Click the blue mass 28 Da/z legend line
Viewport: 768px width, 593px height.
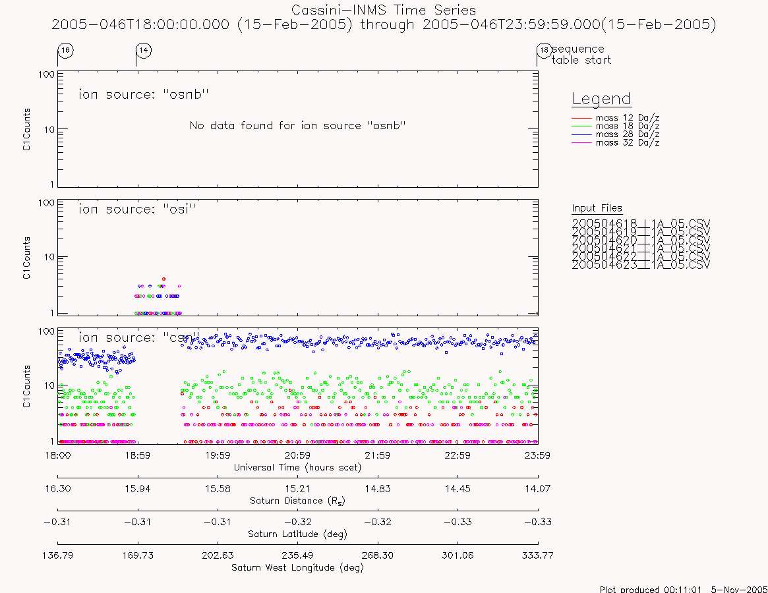582,134
